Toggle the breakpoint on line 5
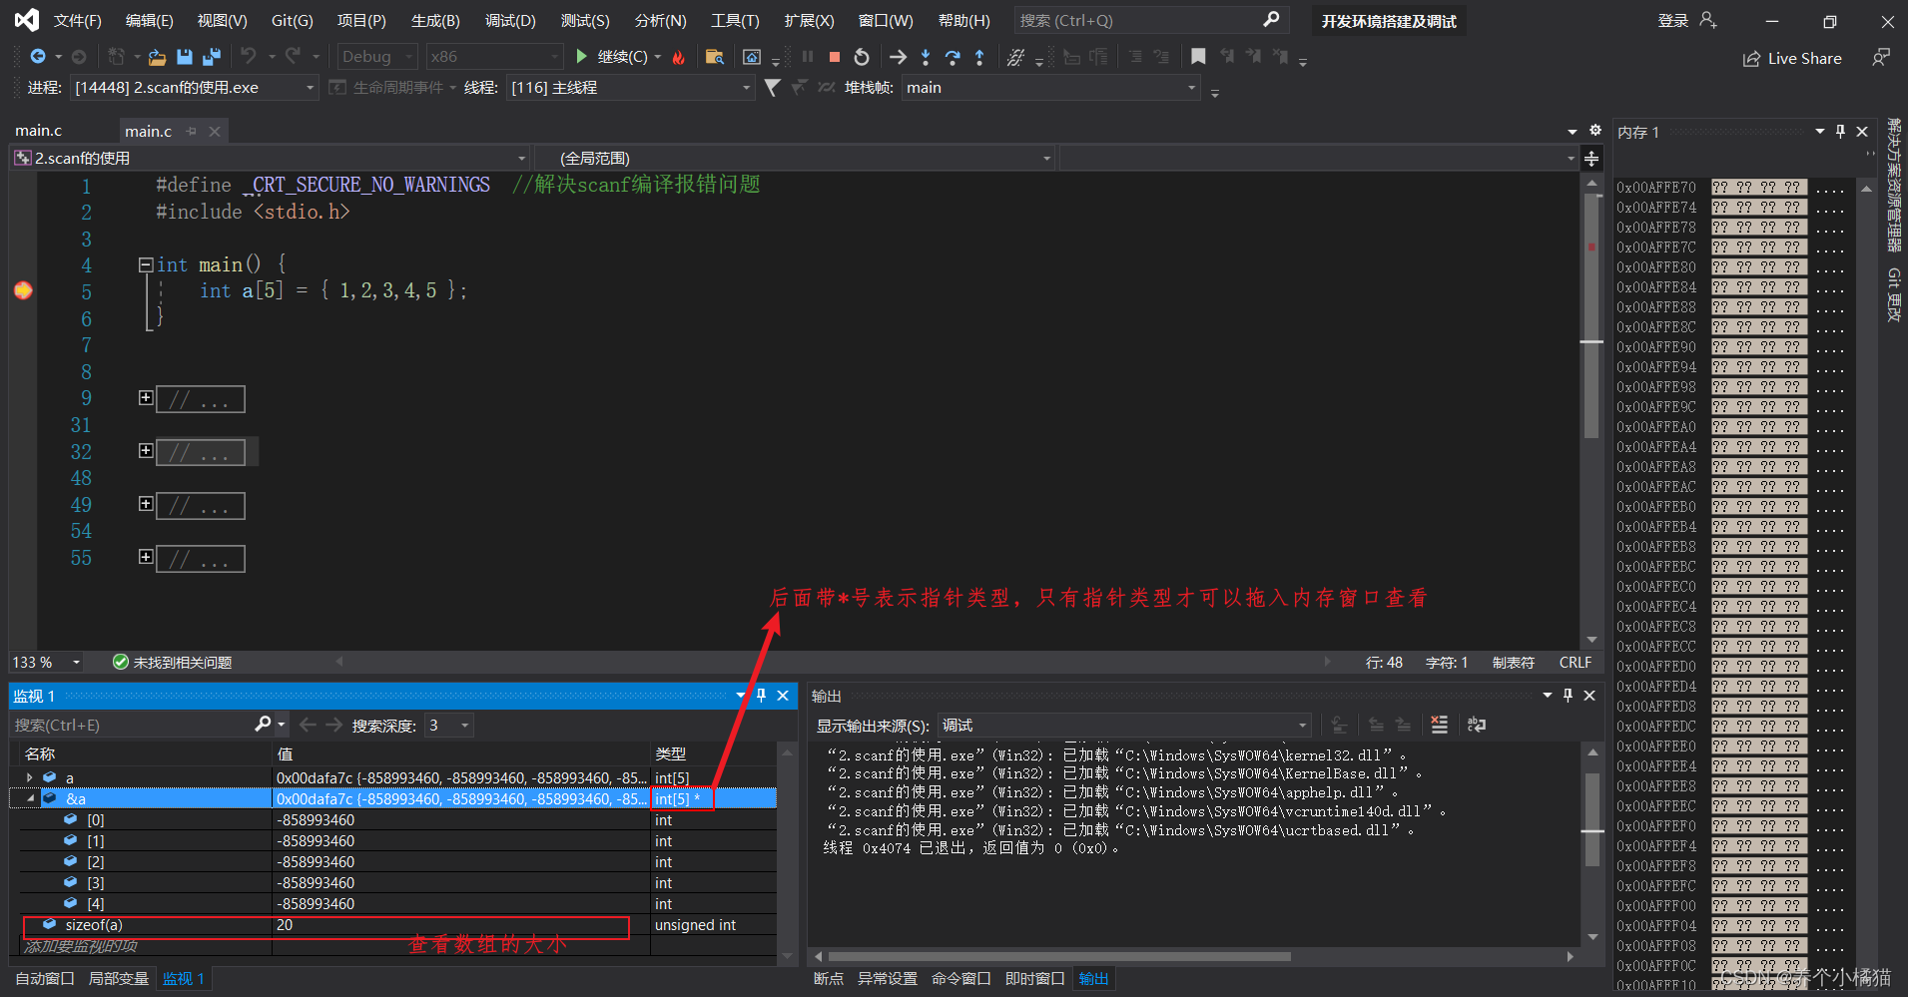This screenshot has height=997, width=1908. [23, 290]
